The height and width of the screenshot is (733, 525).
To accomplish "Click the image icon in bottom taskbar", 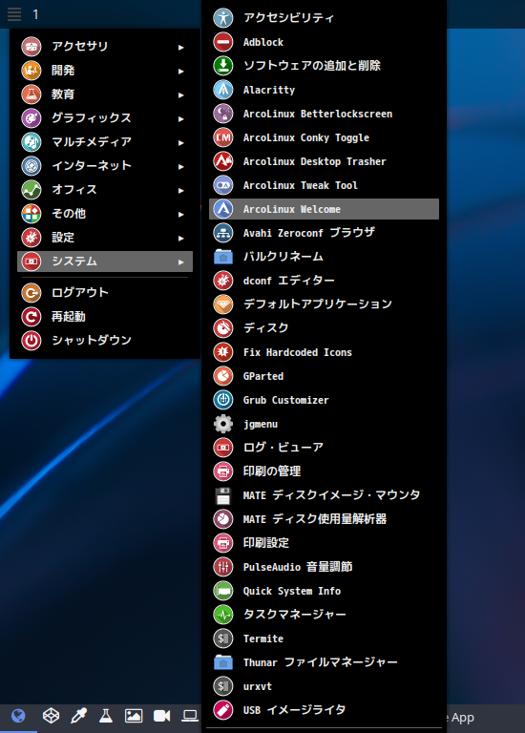I will pos(134,716).
